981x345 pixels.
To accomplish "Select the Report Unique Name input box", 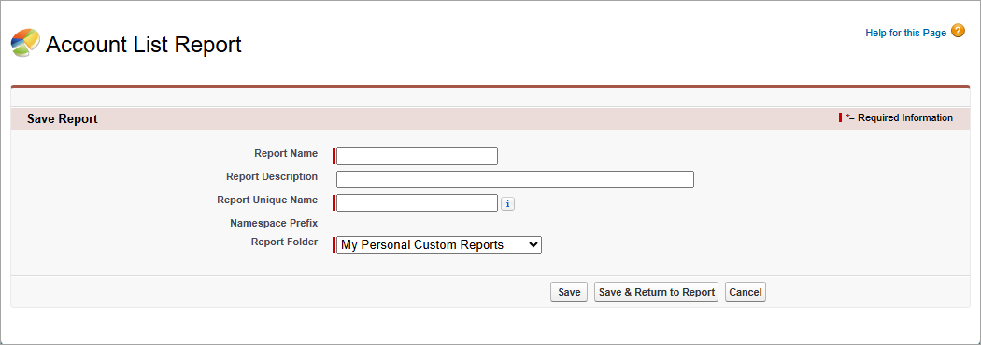I will [418, 202].
